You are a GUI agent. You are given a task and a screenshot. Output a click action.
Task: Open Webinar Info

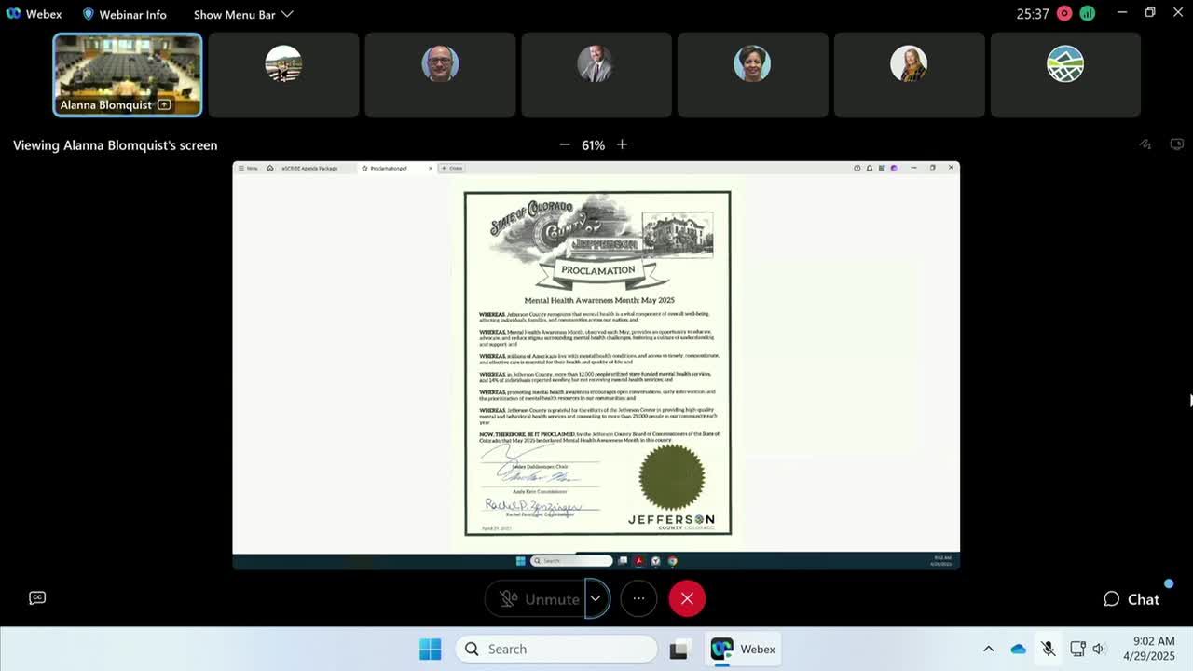124,14
